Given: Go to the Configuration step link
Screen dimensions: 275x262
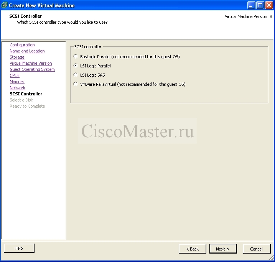Looking at the screenshot, I should [x=22, y=45].
